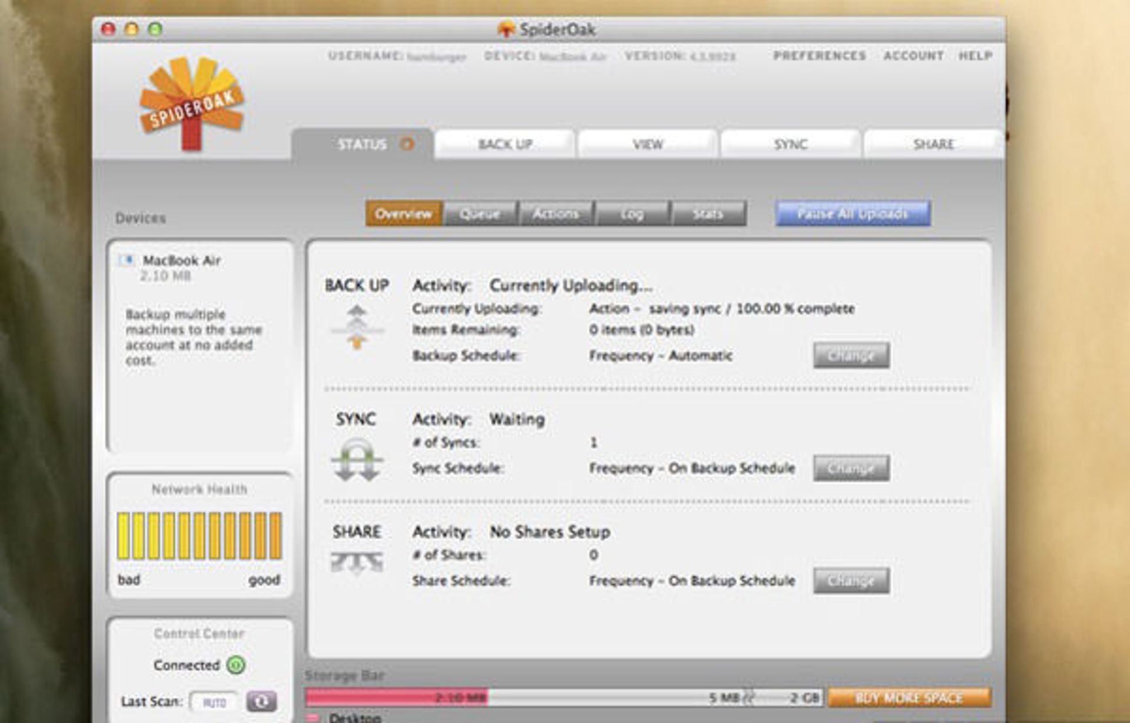This screenshot has width=1130, height=723.
Task: Click the Storage Bar heading
Action: [345, 675]
